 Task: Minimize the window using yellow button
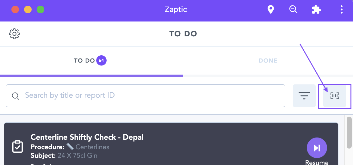point(28,10)
